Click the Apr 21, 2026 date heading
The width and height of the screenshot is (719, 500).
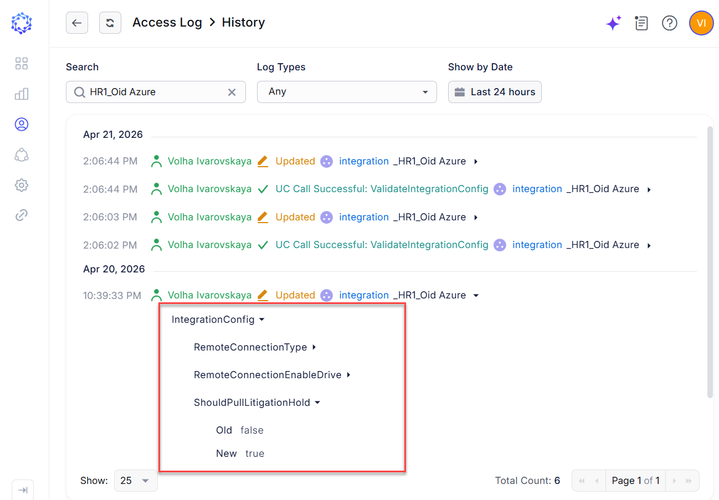click(x=113, y=135)
